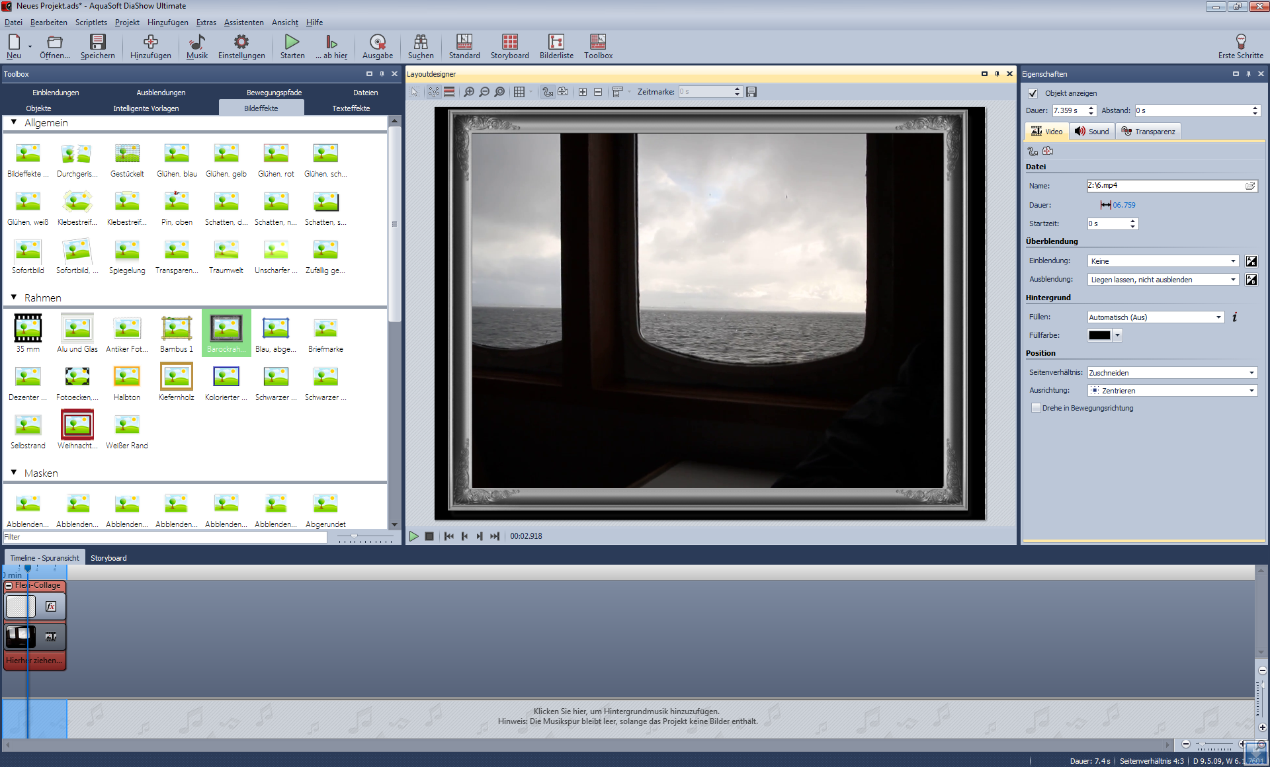Image resolution: width=1270 pixels, height=767 pixels.
Task: Click the stop playback button
Action: click(x=429, y=536)
